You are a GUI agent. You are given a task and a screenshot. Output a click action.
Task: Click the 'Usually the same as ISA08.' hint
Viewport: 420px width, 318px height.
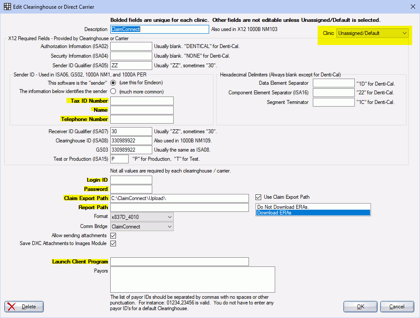(x=182, y=150)
